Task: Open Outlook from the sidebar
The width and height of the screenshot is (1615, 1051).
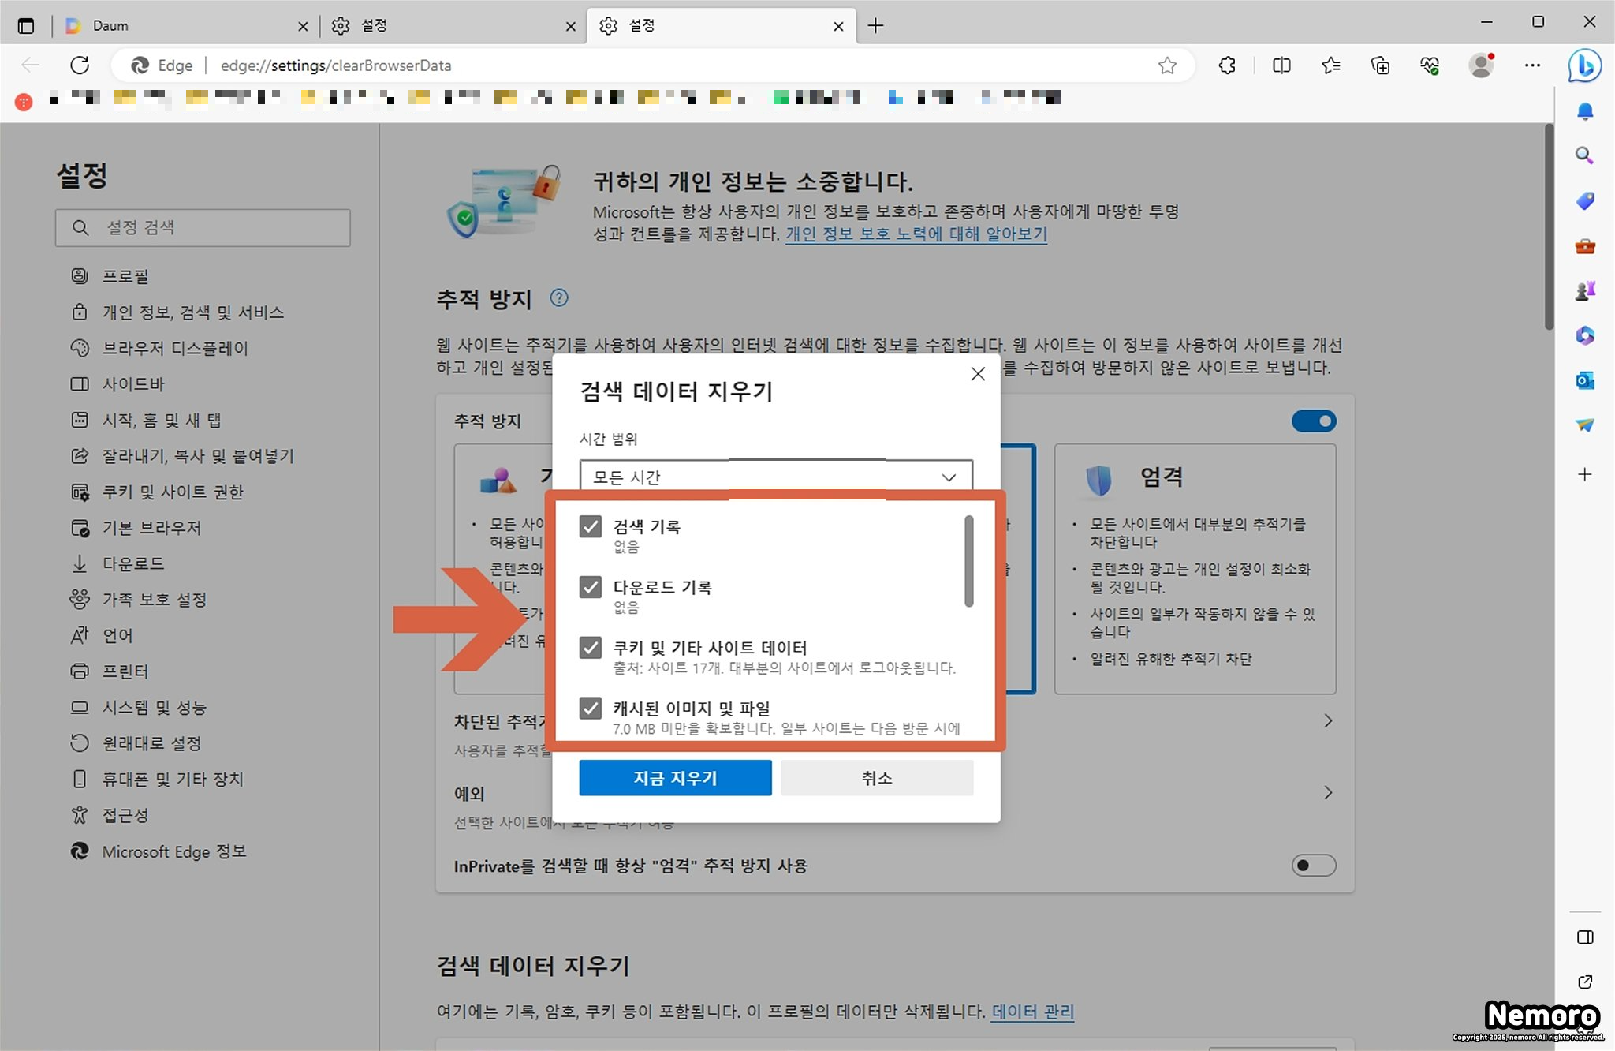Action: (1584, 381)
